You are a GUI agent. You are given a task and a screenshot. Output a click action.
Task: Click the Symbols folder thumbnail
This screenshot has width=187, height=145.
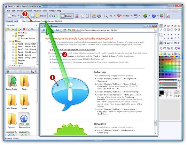pyautogui.click(x=12, y=121)
